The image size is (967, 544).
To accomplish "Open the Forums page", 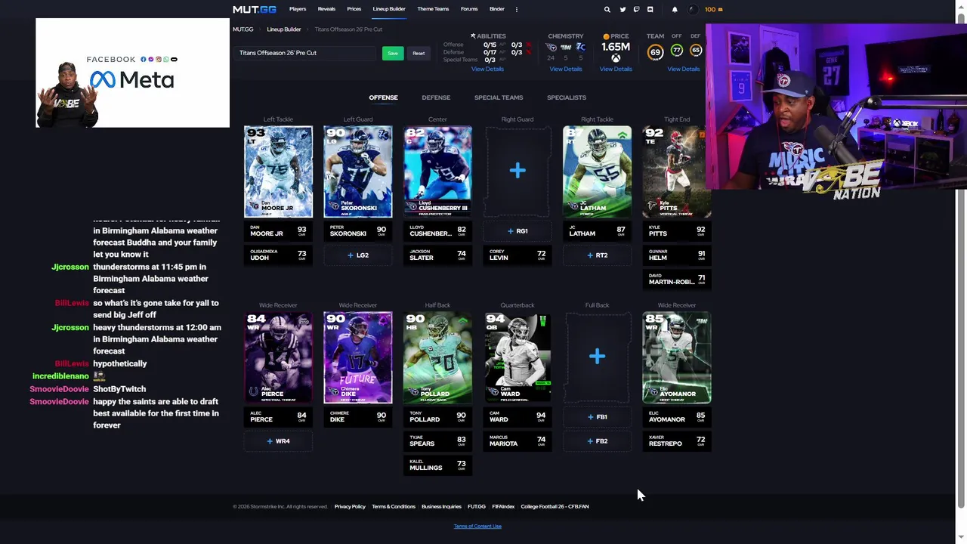I will pyautogui.click(x=469, y=9).
